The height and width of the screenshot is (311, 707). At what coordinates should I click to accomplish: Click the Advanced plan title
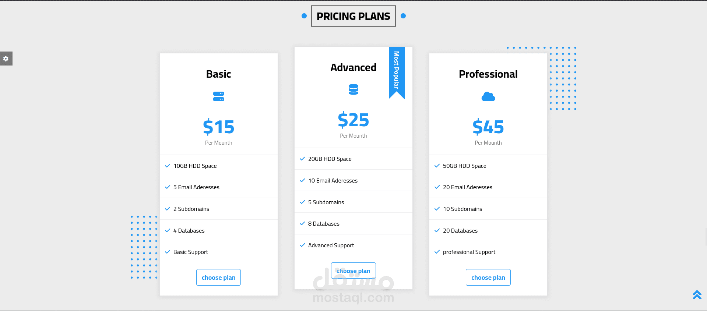353,67
